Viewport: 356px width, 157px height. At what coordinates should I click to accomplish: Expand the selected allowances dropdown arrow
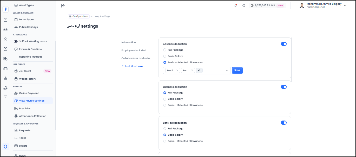click(x=227, y=71)
